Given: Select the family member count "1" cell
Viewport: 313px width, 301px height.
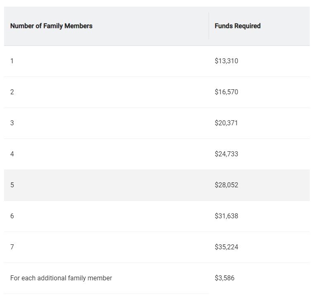Looking at the screenshot, I should tap(12, 61).
